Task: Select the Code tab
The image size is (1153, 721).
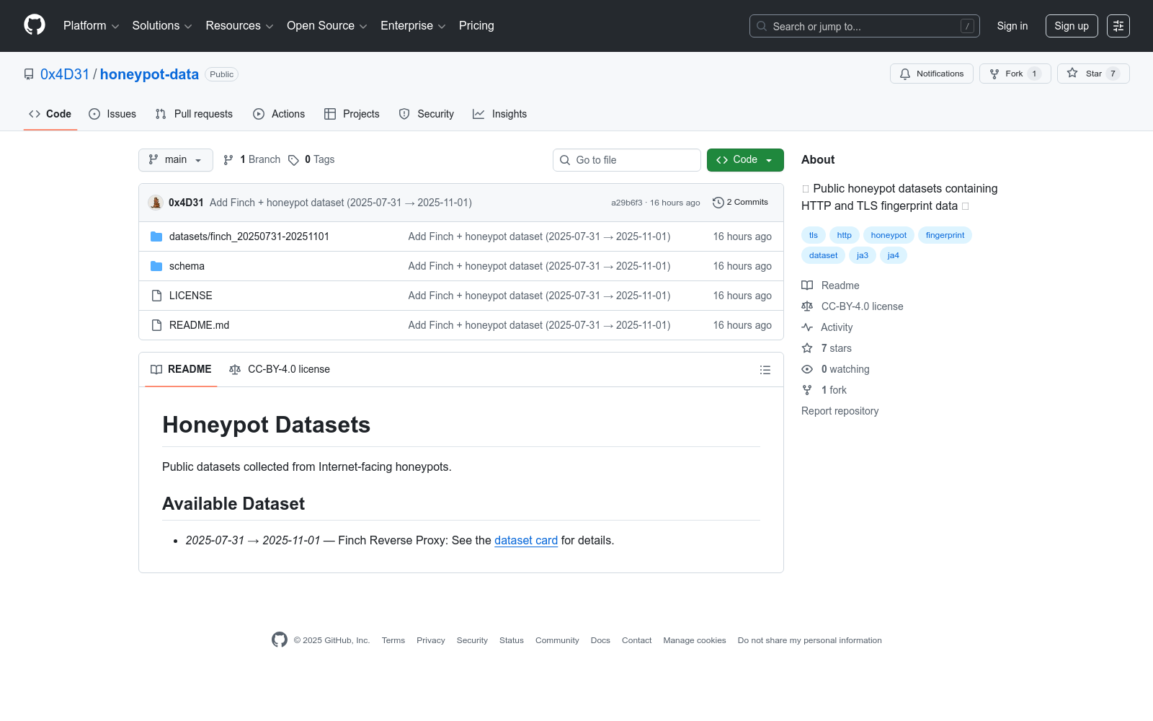Action: point(50,114)
